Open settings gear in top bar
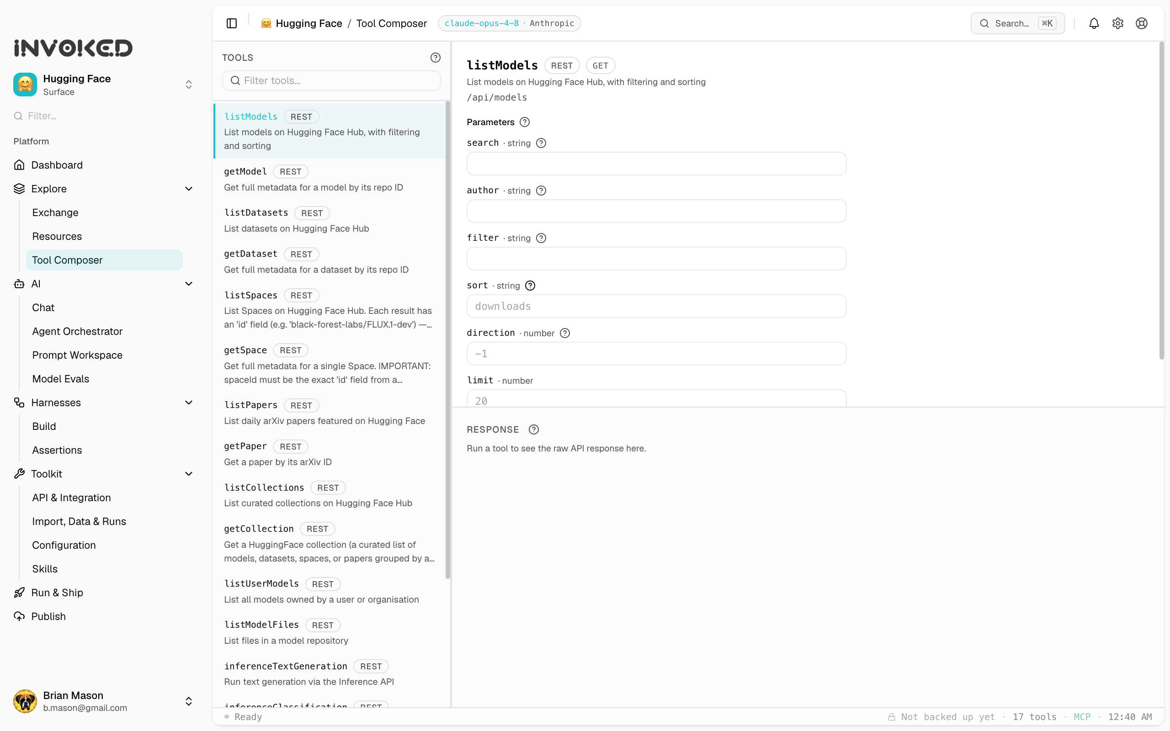The width and height of the screenshot is (1170, 731). [x=1117, y=23]
